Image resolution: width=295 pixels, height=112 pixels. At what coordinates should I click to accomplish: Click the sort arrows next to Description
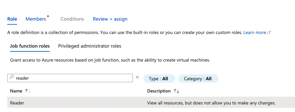coord(176,91)
